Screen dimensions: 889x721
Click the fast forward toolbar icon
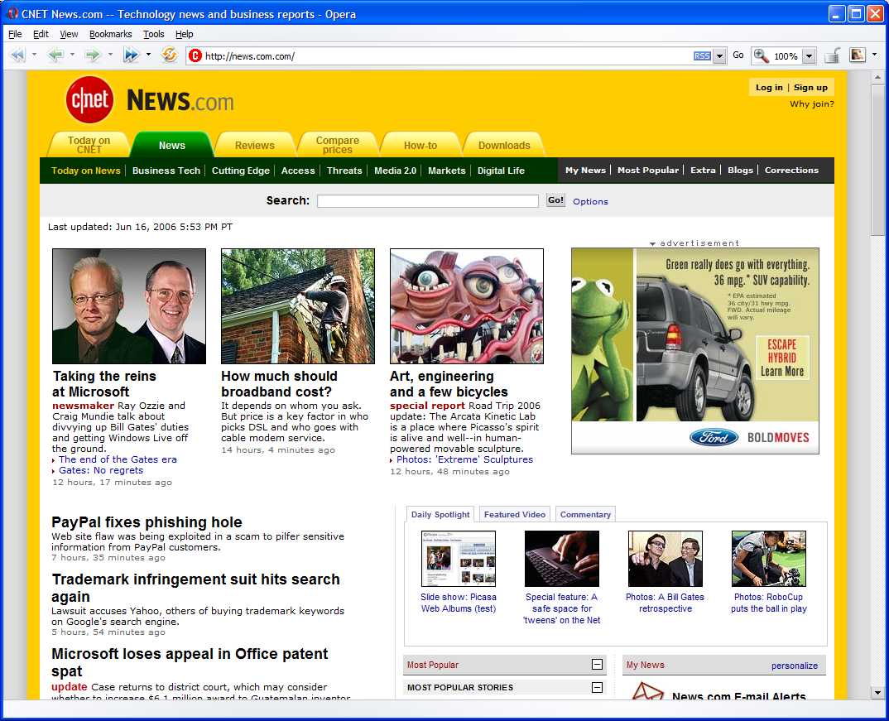click(x=131, y=55)
